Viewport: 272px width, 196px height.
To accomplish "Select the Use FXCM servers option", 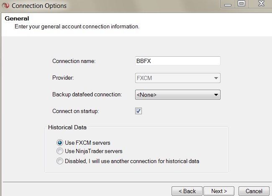I will (x=60, y=143).
